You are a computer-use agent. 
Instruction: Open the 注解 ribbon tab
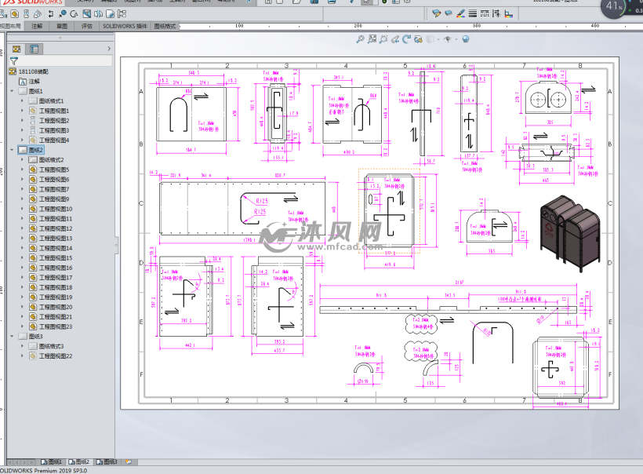pos(38,26)
